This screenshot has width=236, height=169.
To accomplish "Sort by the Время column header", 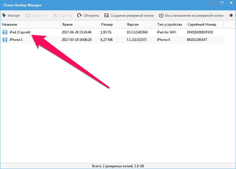I will point(67,24).
